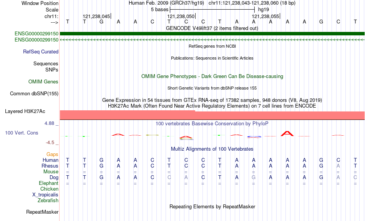
Task: Click the RefSeq genes from NCBI title
Action: [x=212, y=46]
